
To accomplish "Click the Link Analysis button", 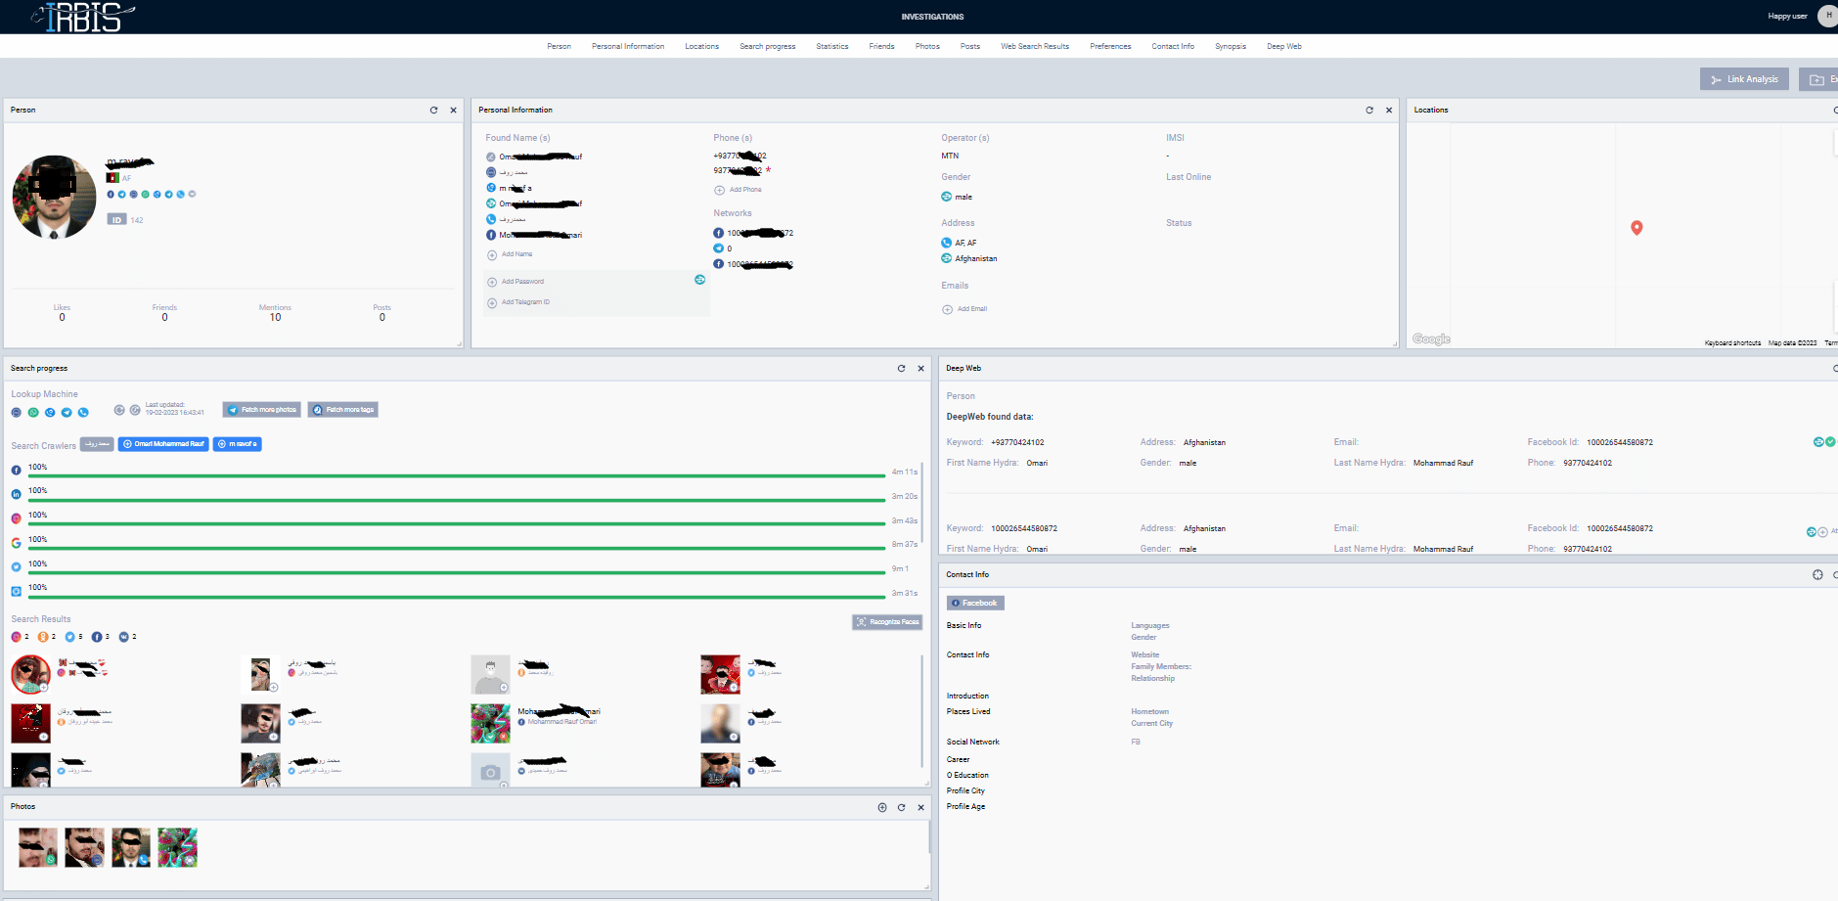I will 1744,79.
